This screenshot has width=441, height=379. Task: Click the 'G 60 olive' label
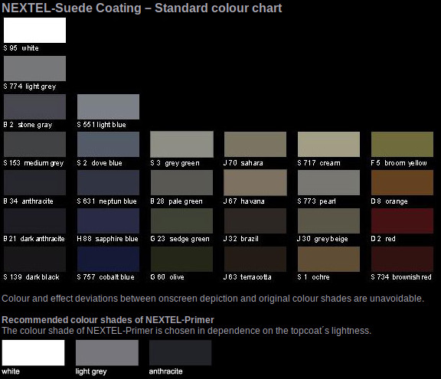[x=167, y=277]
